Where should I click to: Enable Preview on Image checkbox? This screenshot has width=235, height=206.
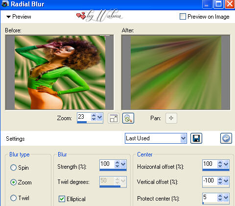pyautogui.click(x=183, y=17)
